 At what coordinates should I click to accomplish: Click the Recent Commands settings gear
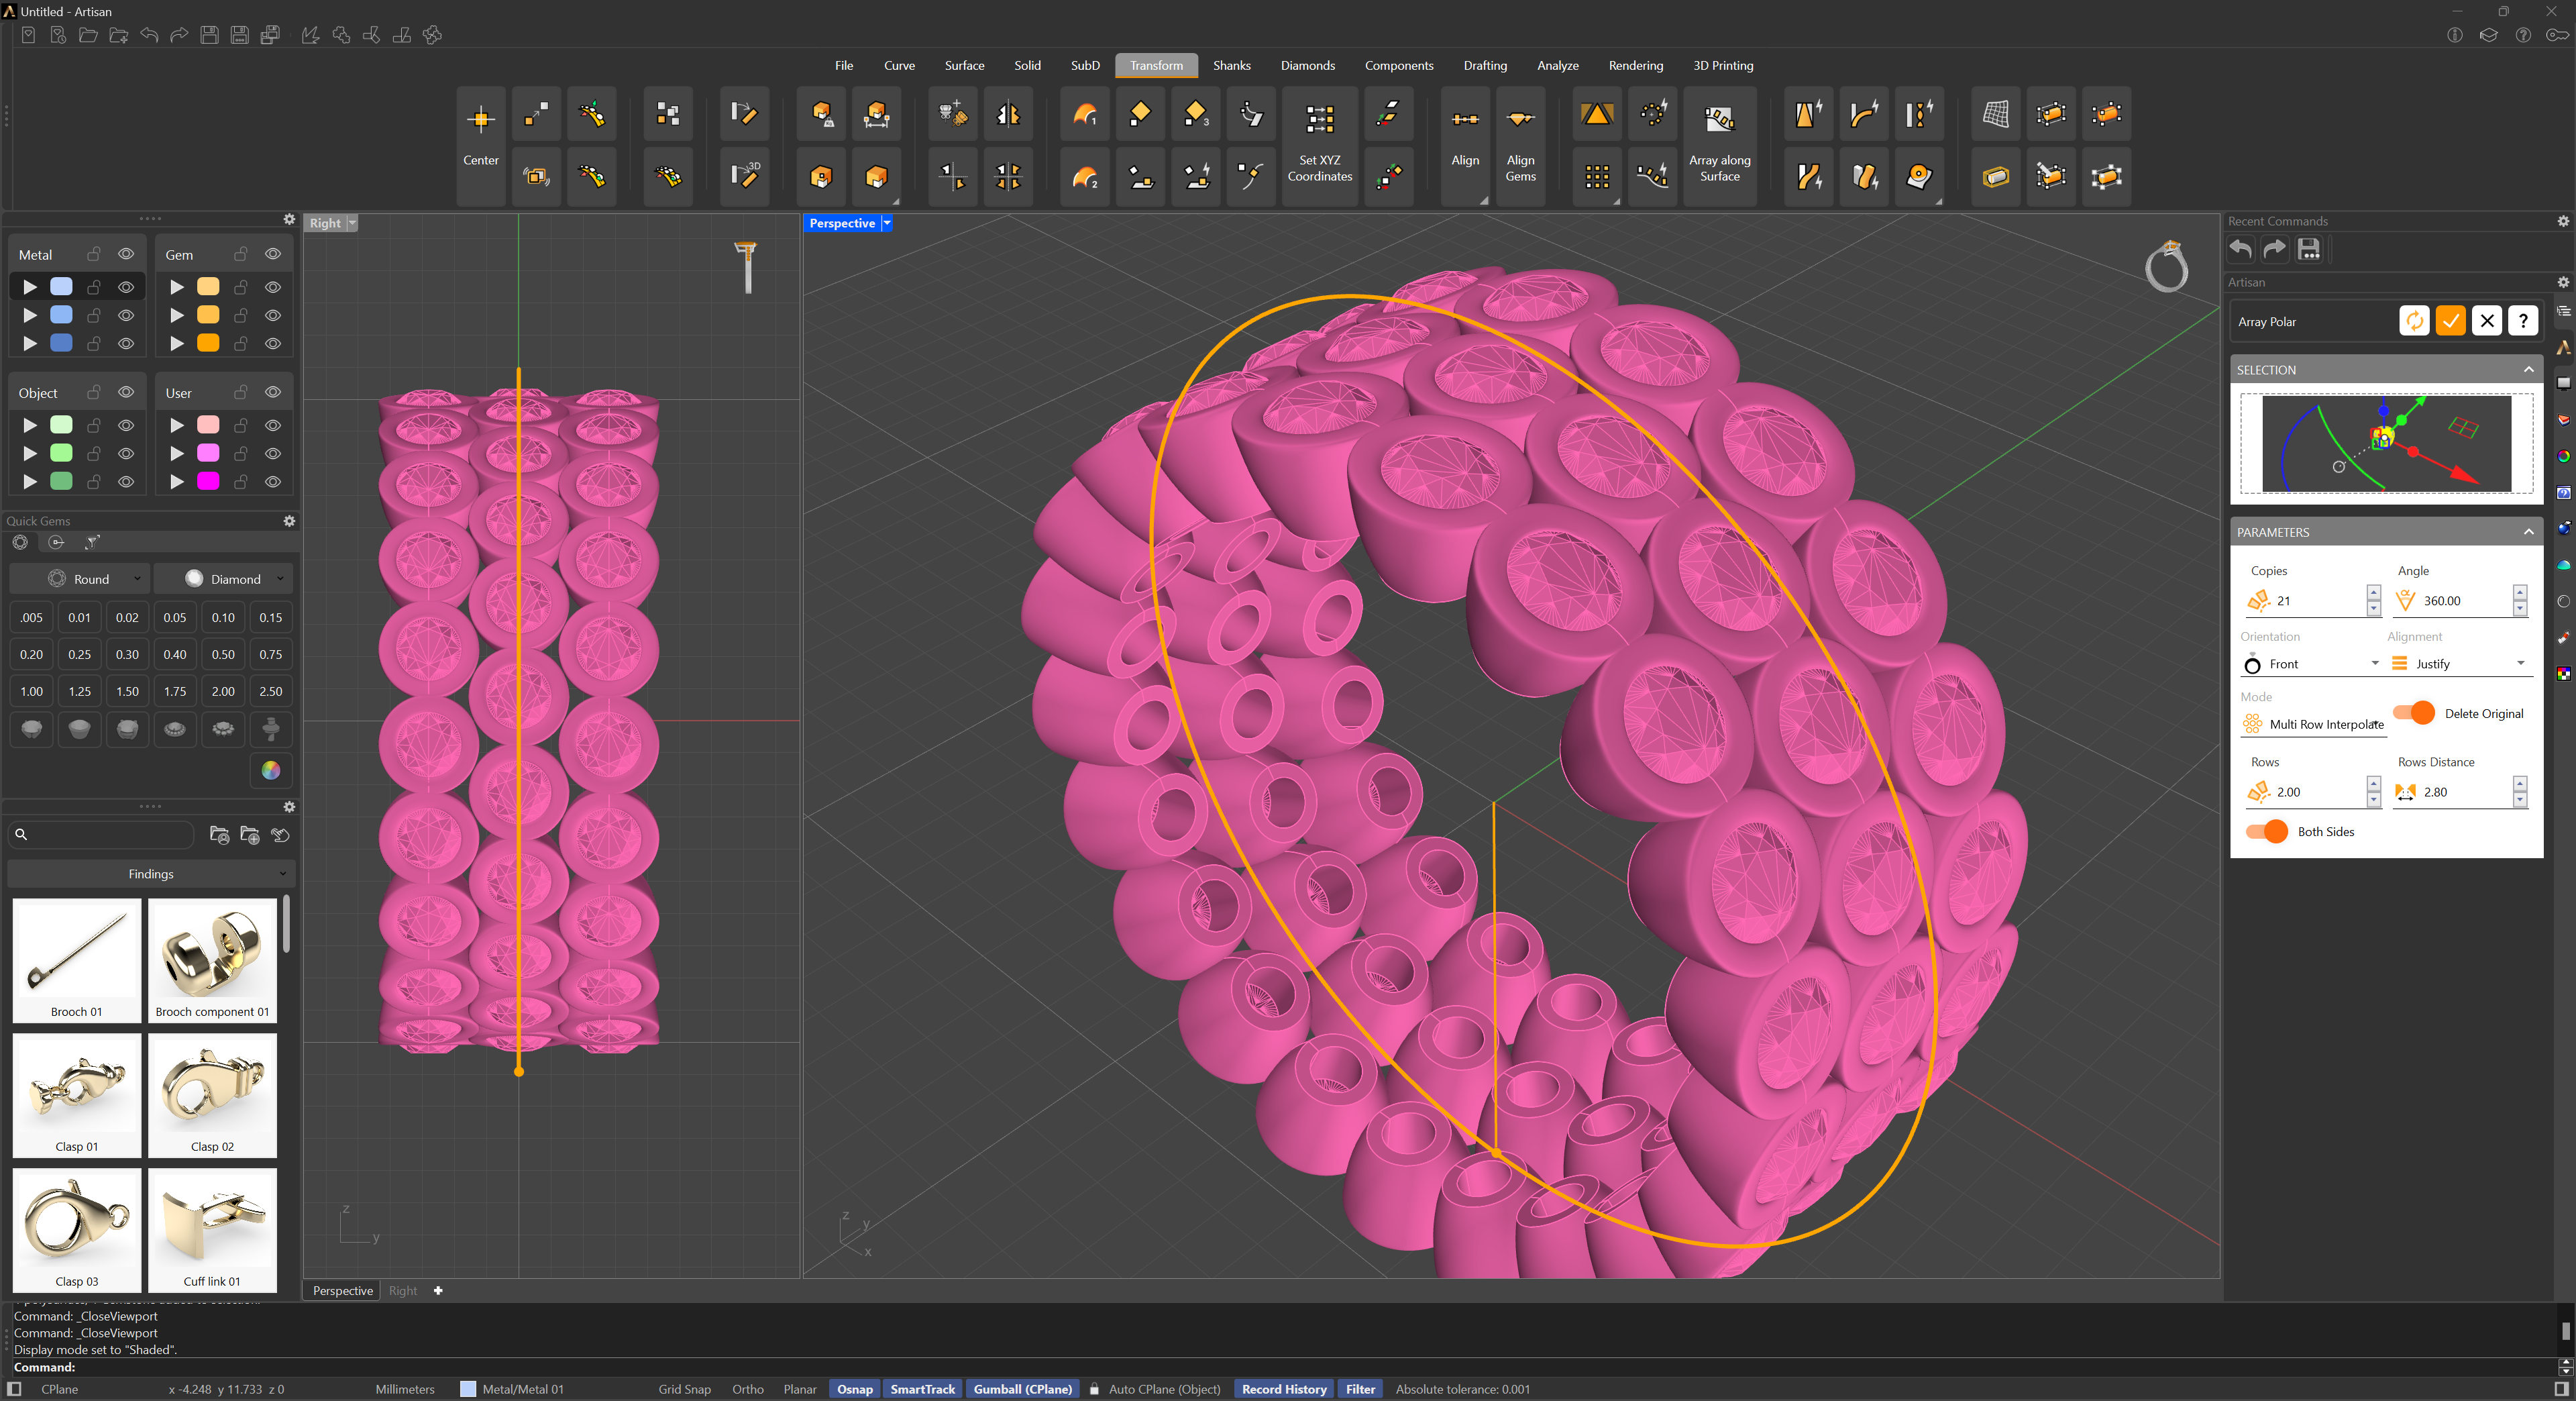coord(2563,221)
